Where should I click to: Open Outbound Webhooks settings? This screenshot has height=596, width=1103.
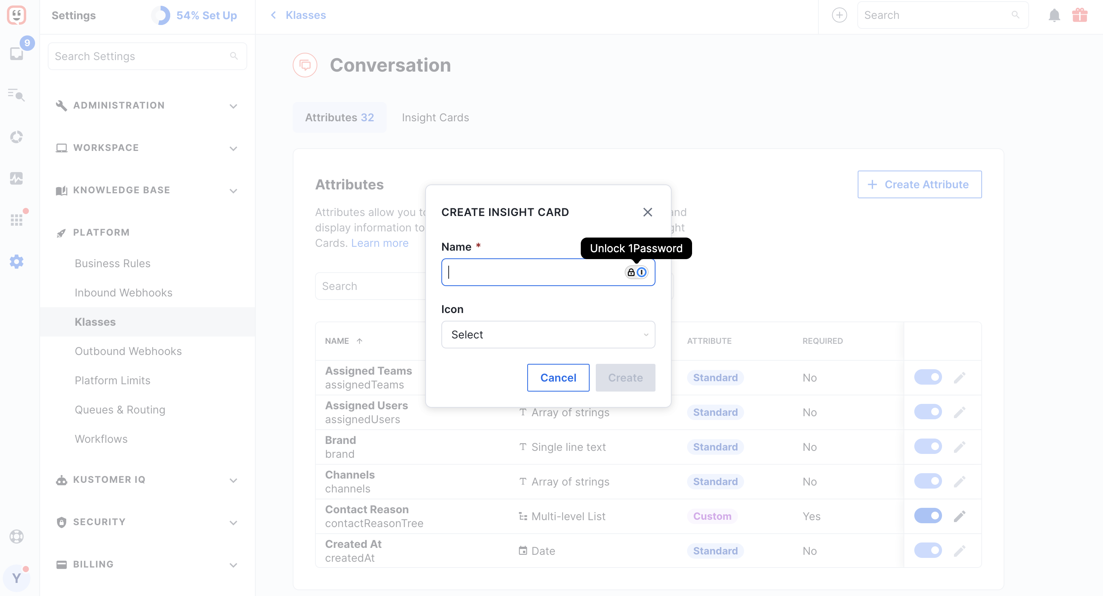point(128,351)
